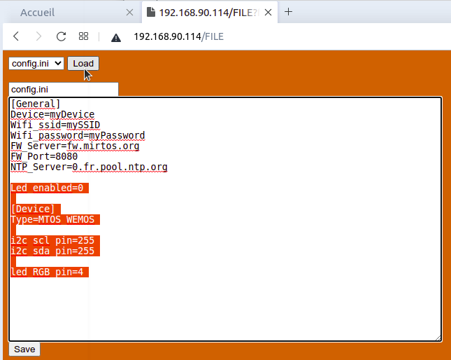Click the Save button

pos(24,349)
